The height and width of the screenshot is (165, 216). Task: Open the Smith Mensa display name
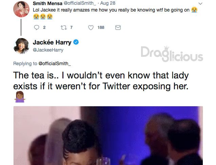click(47, 3)
